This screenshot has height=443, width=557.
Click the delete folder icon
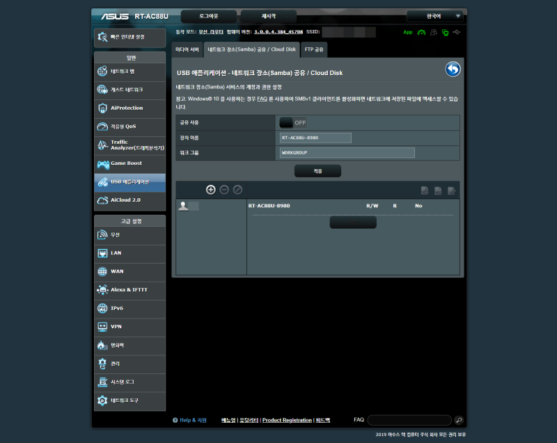click(439, 191)
